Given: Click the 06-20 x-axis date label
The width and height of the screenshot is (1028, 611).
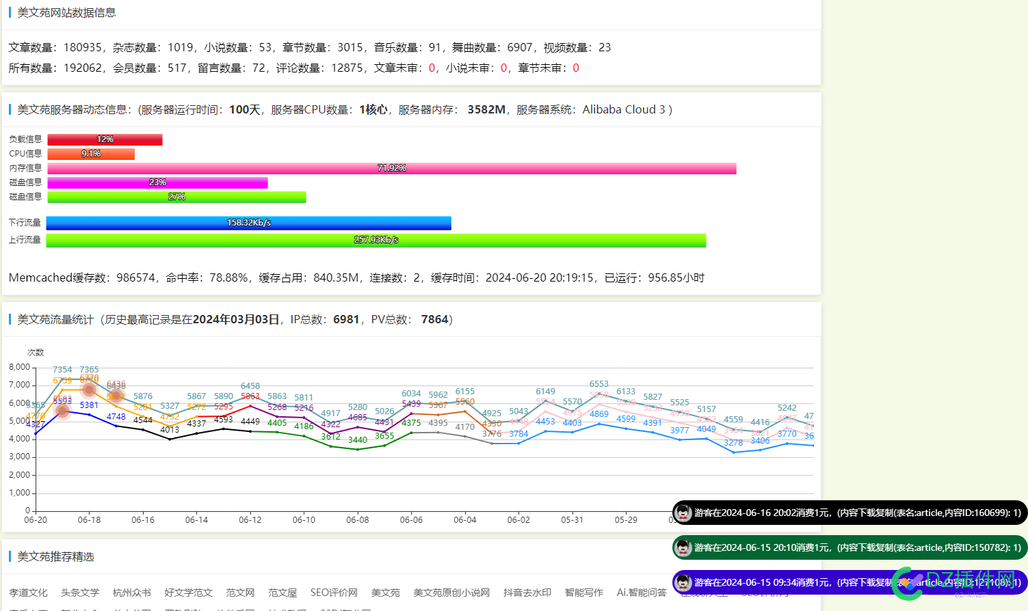Looking at the screenshot, I should click(x=36, y=520).
